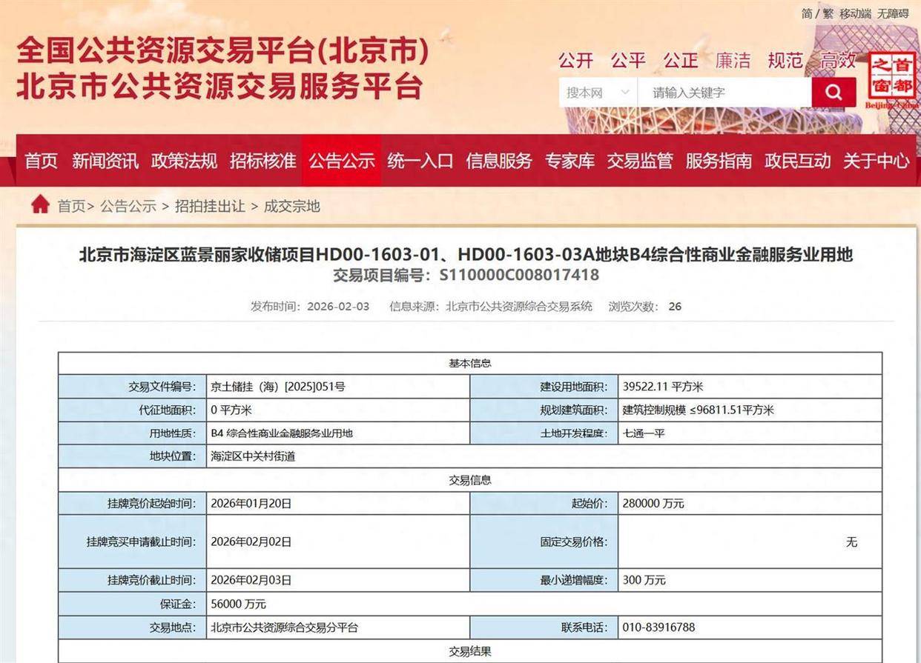Open the 搜本网 search scope dropdown

(x=598, y=93)
